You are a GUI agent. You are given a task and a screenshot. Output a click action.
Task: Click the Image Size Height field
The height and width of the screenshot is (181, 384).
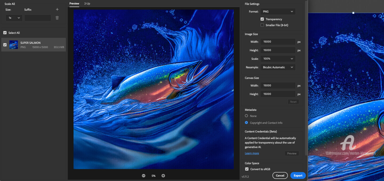[278, 50]
